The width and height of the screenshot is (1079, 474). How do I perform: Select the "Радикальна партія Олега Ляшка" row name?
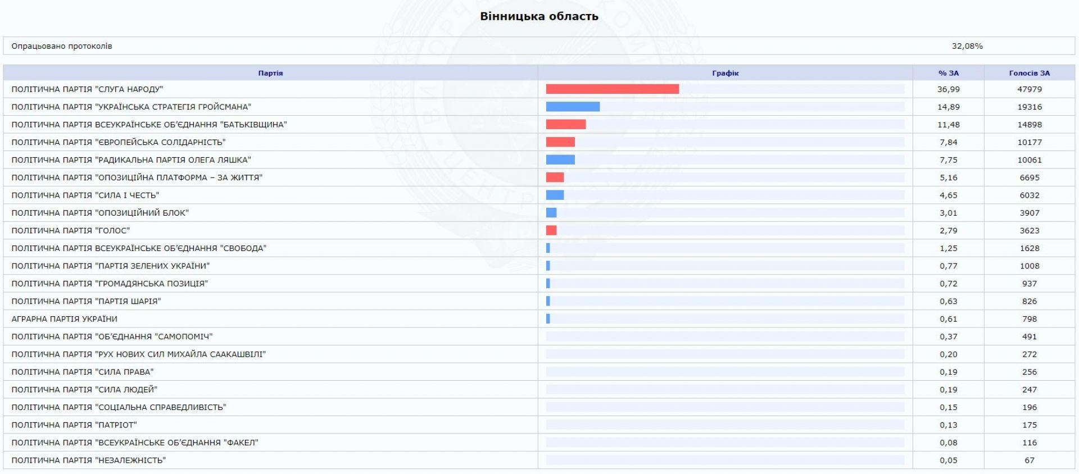click(131, 160)
